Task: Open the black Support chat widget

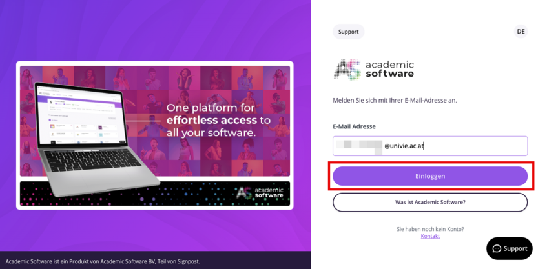Action: click(510, 248)
